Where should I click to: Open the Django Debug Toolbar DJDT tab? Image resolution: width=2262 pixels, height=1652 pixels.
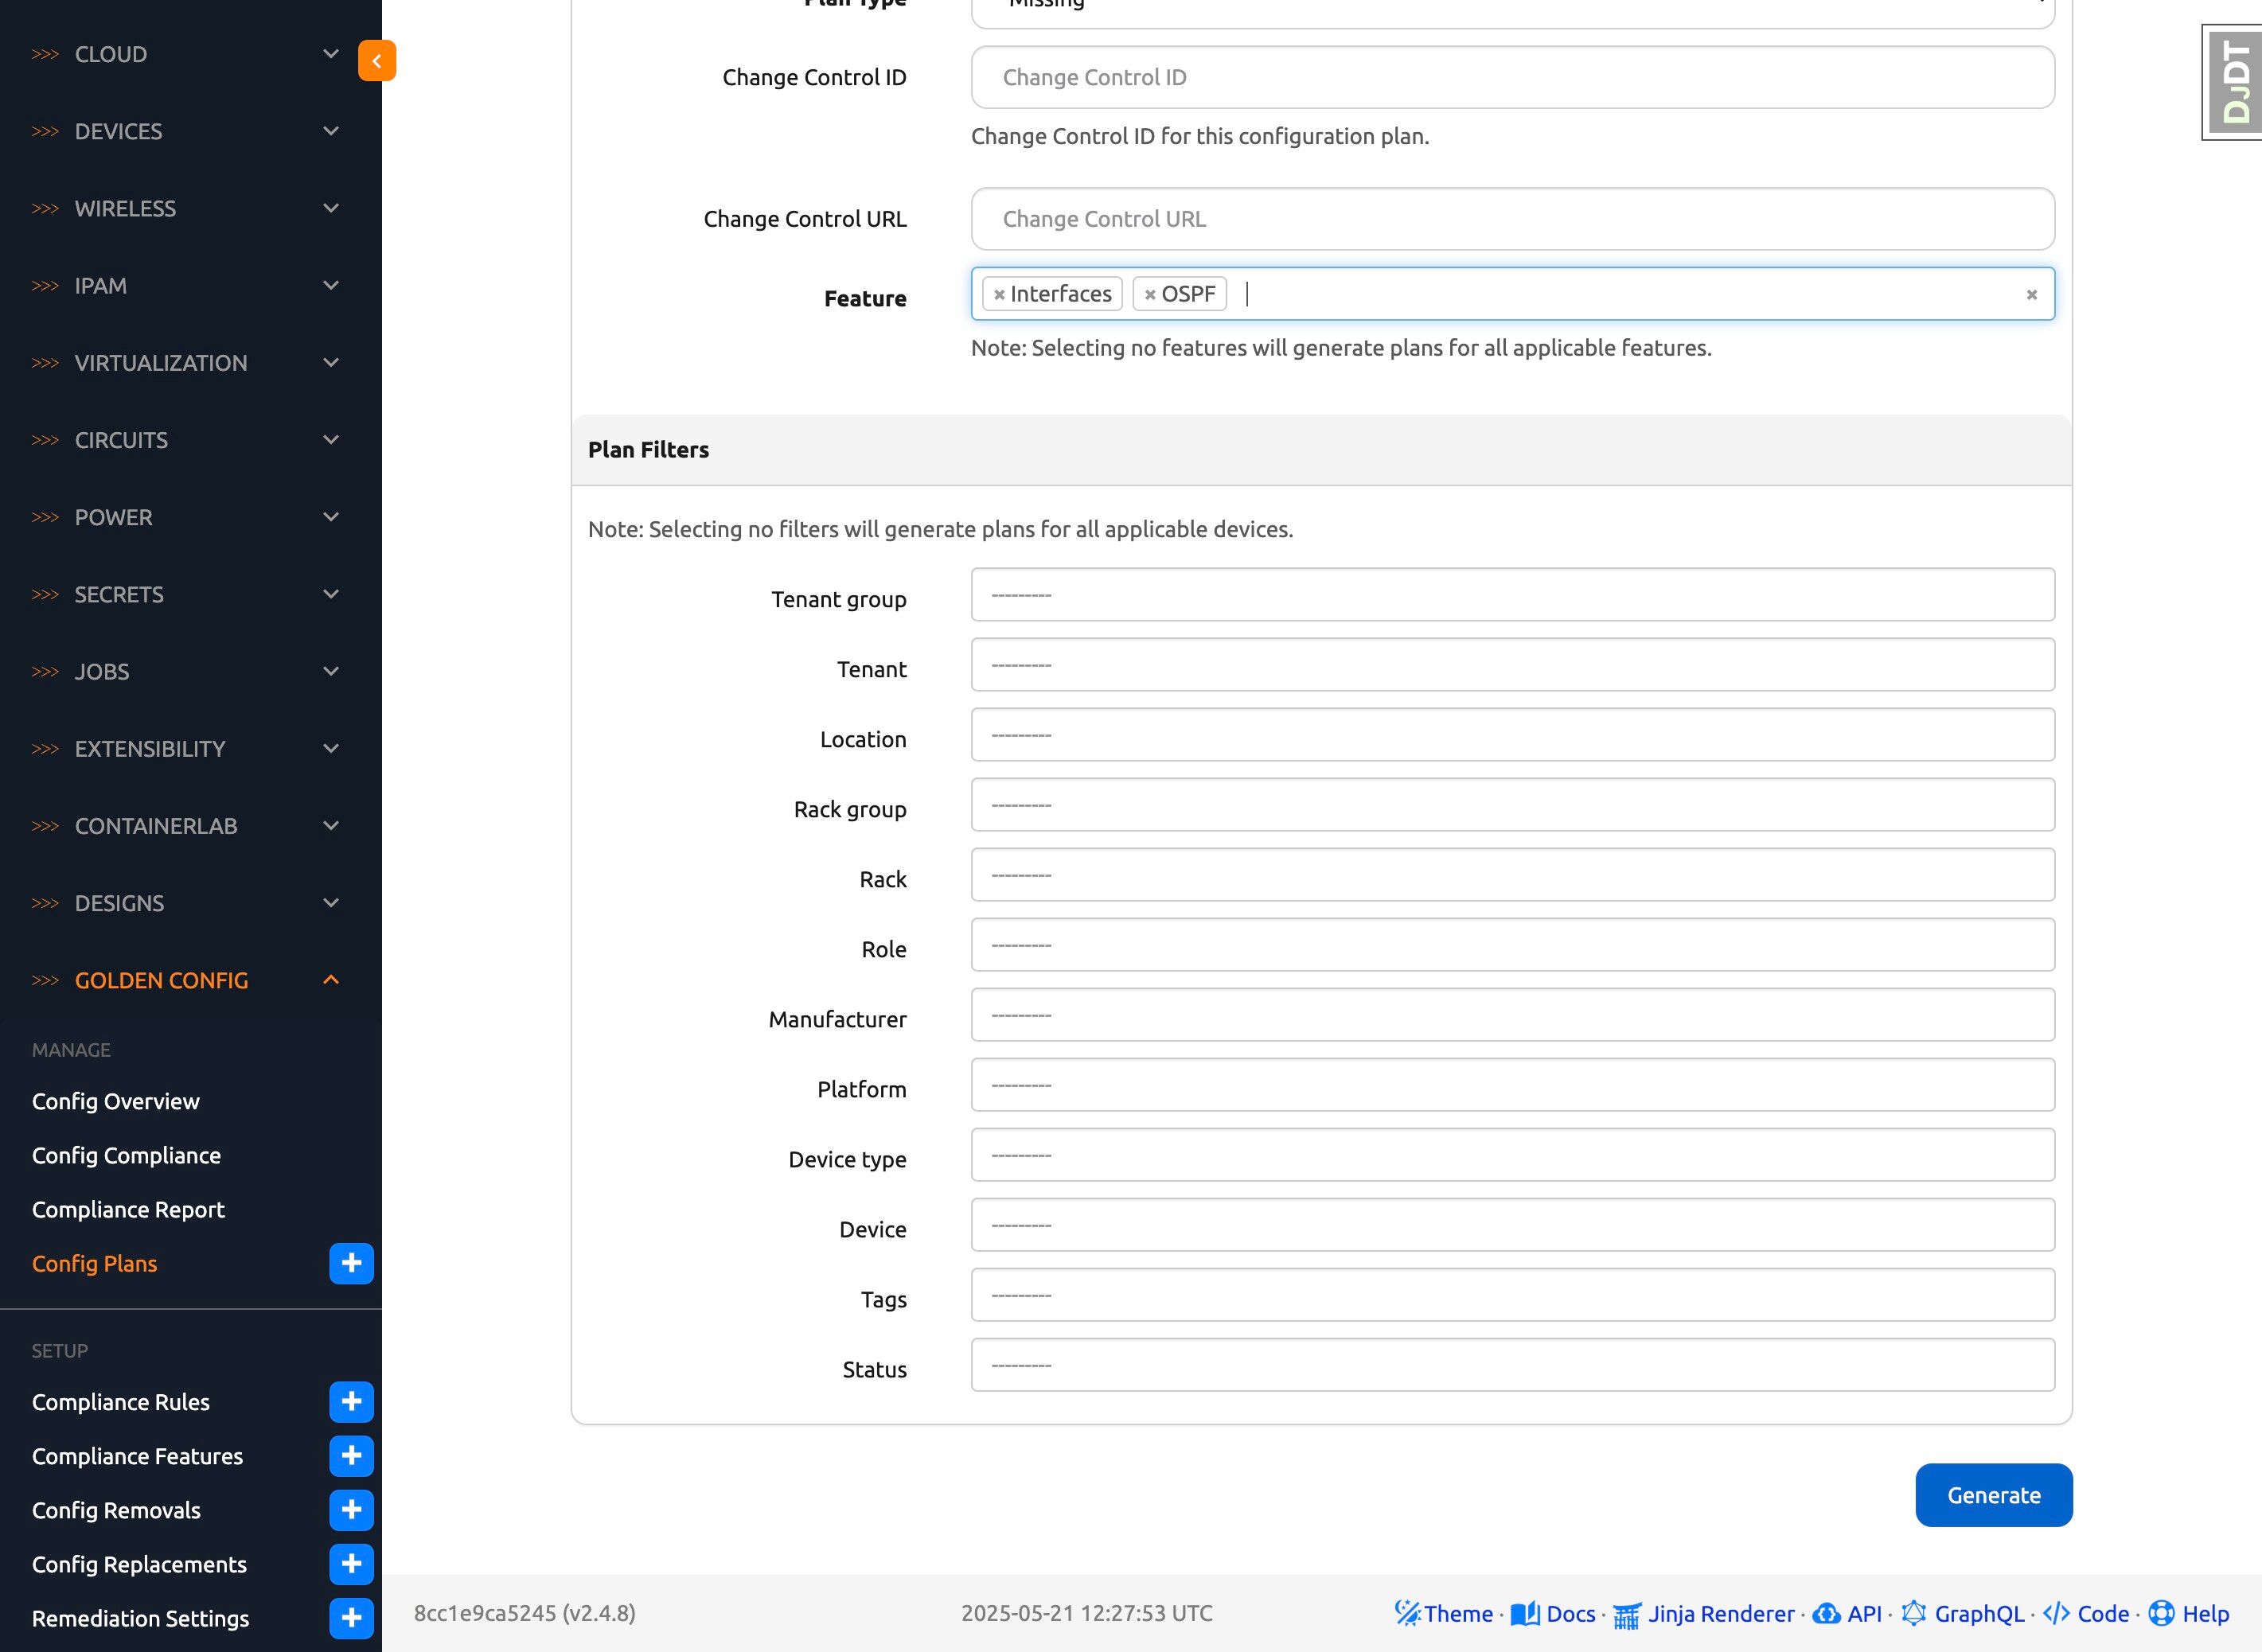point(2234,82)
